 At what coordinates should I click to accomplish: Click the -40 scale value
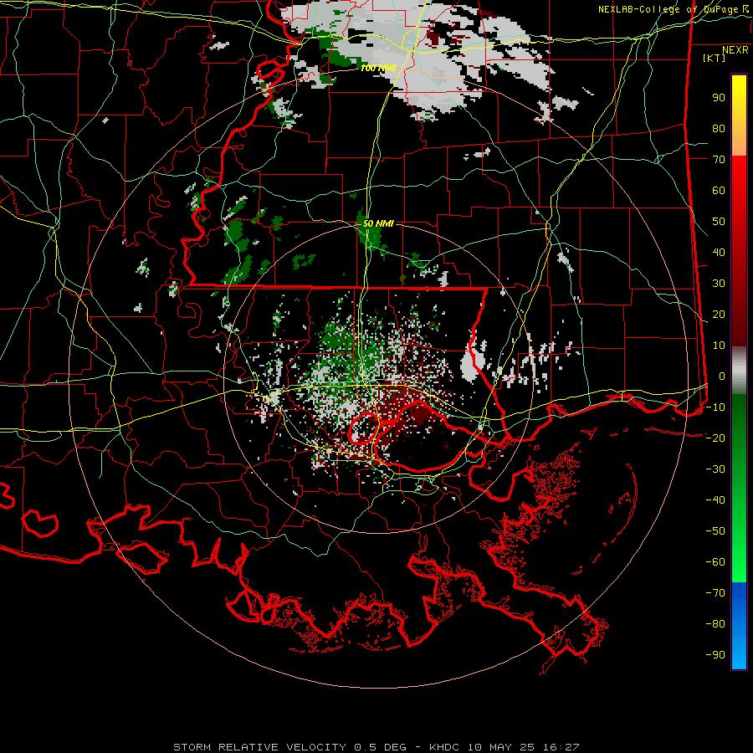point(715,500)
